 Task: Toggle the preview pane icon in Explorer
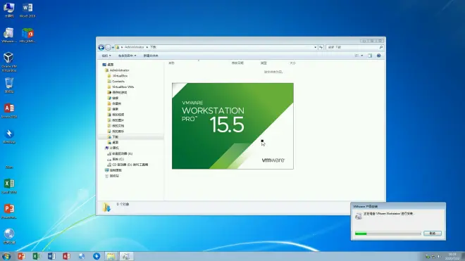point(370,56)
